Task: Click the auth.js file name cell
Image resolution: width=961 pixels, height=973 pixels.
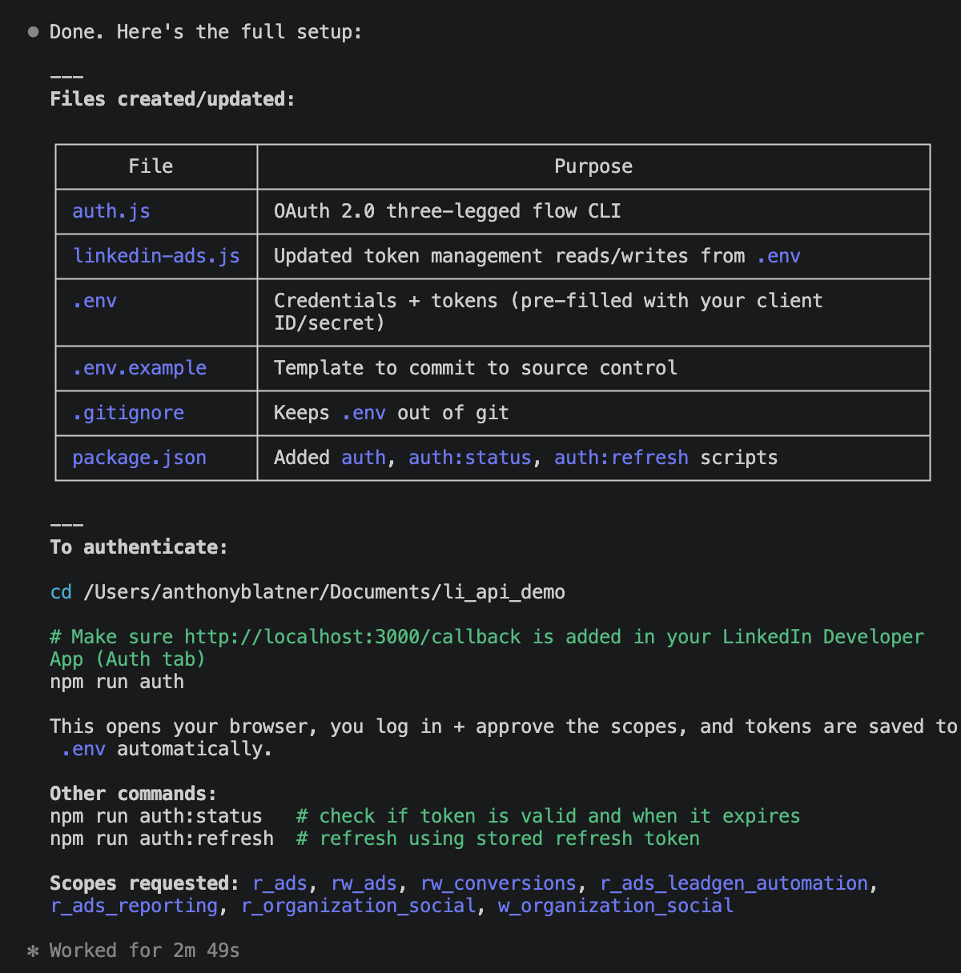Action: pyautogui.click(x=111, y=211)
